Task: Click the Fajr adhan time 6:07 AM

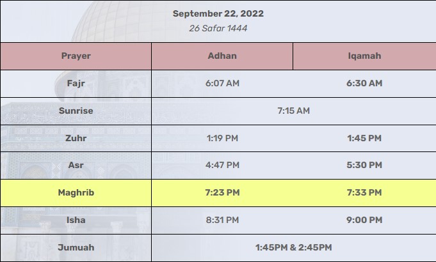Action: click(x=222, y=83)
